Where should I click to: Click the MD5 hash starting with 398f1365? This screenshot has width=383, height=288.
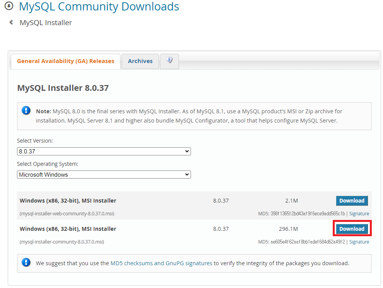point(308,213)
